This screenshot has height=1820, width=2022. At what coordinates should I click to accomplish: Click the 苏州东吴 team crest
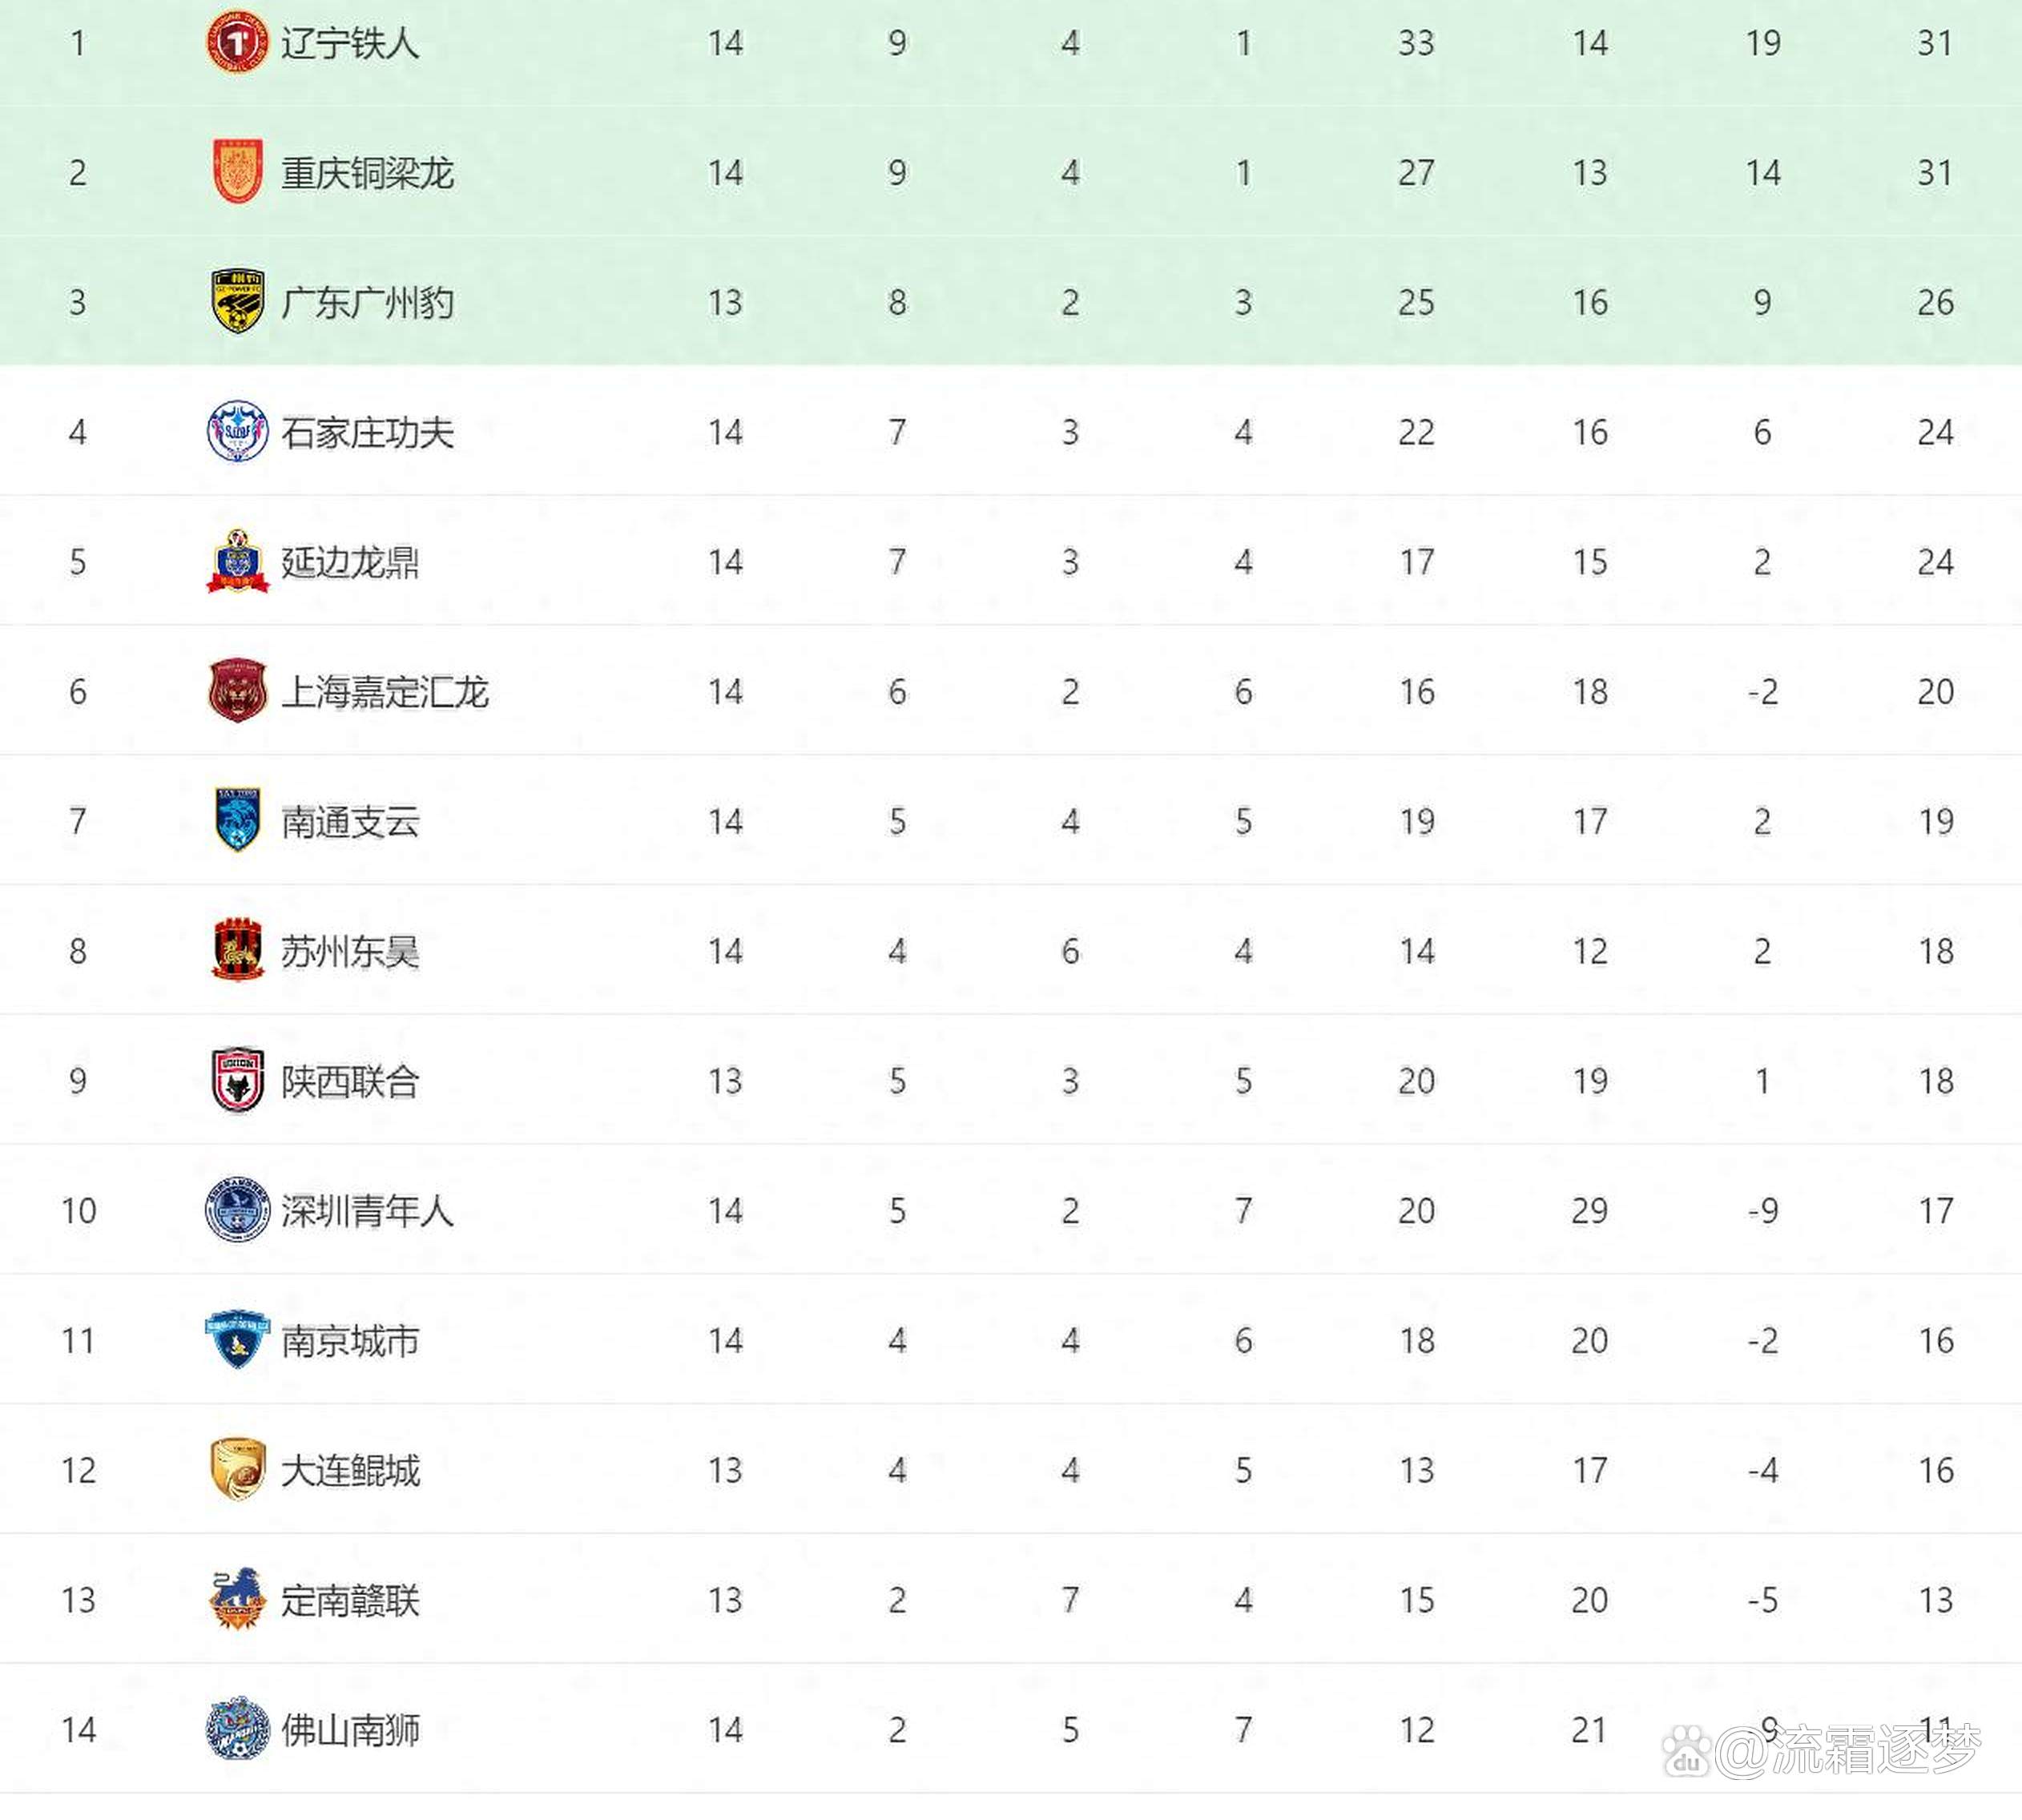[x=237, y=950]
